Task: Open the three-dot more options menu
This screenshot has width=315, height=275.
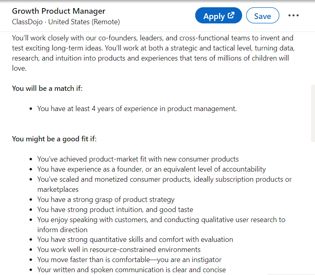Action: pyautogui.click(x=293, y=16)
